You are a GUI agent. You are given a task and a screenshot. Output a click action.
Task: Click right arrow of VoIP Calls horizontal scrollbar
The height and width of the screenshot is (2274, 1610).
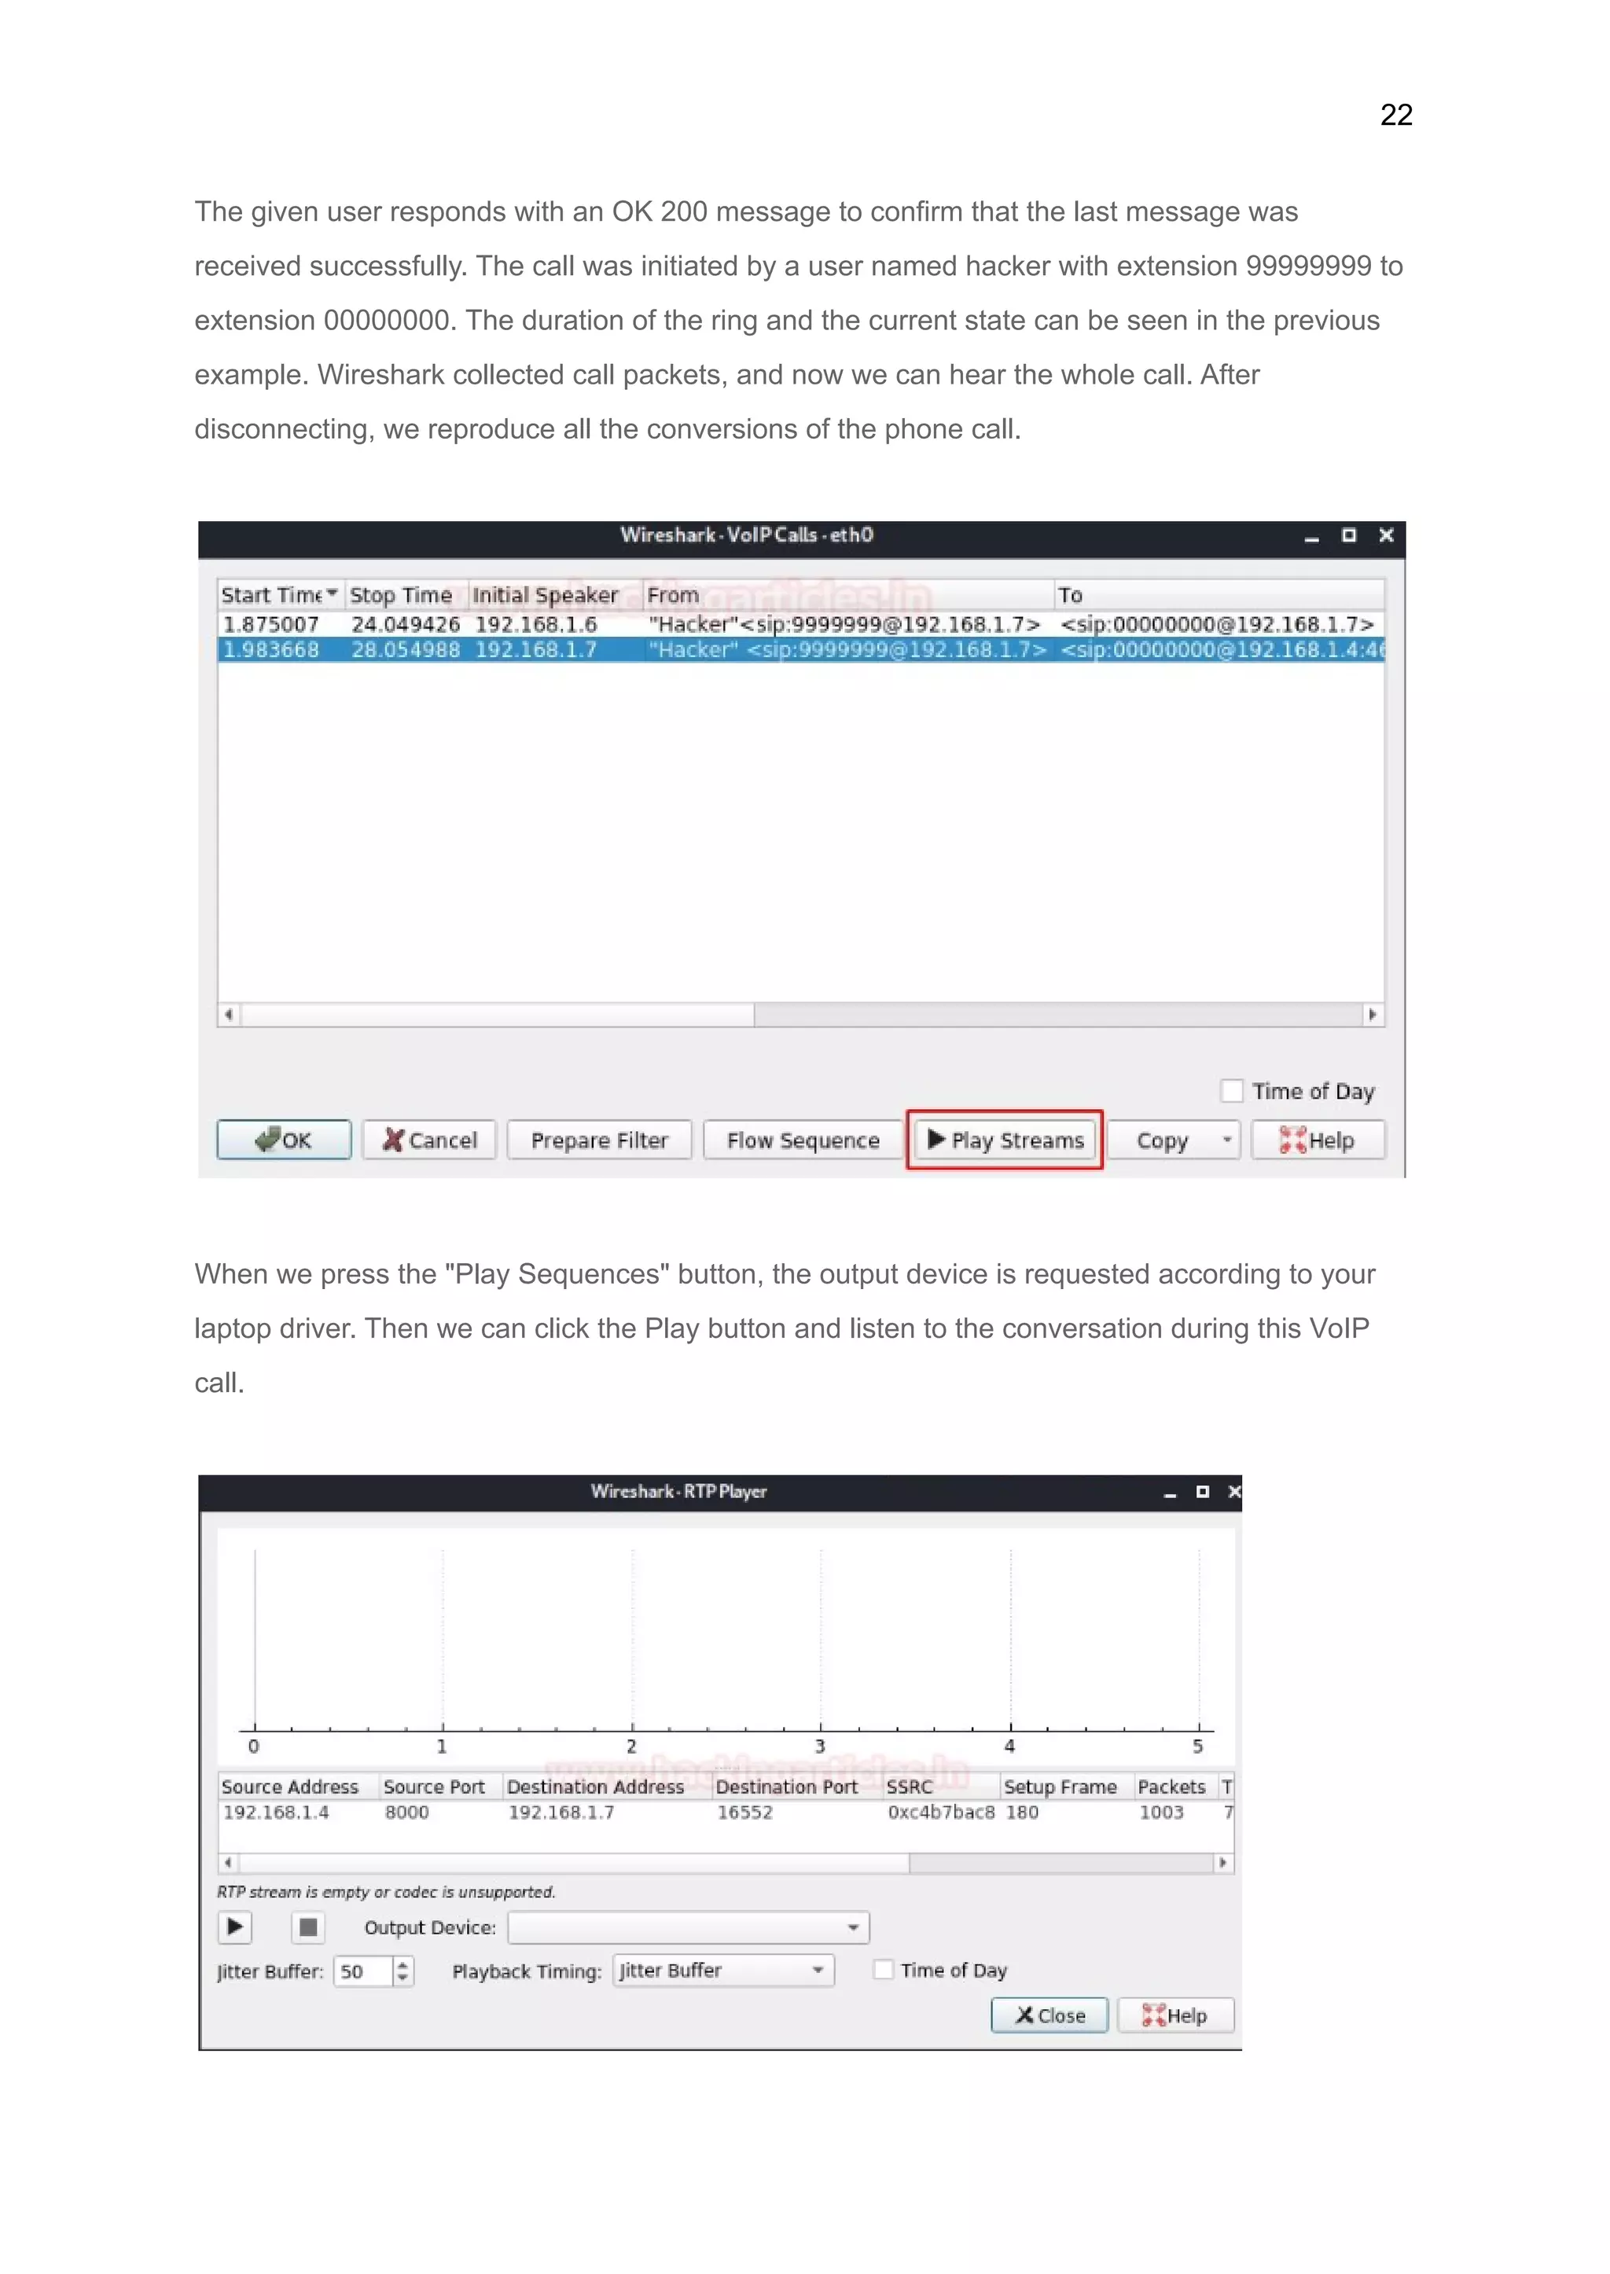(1372, 1014)
